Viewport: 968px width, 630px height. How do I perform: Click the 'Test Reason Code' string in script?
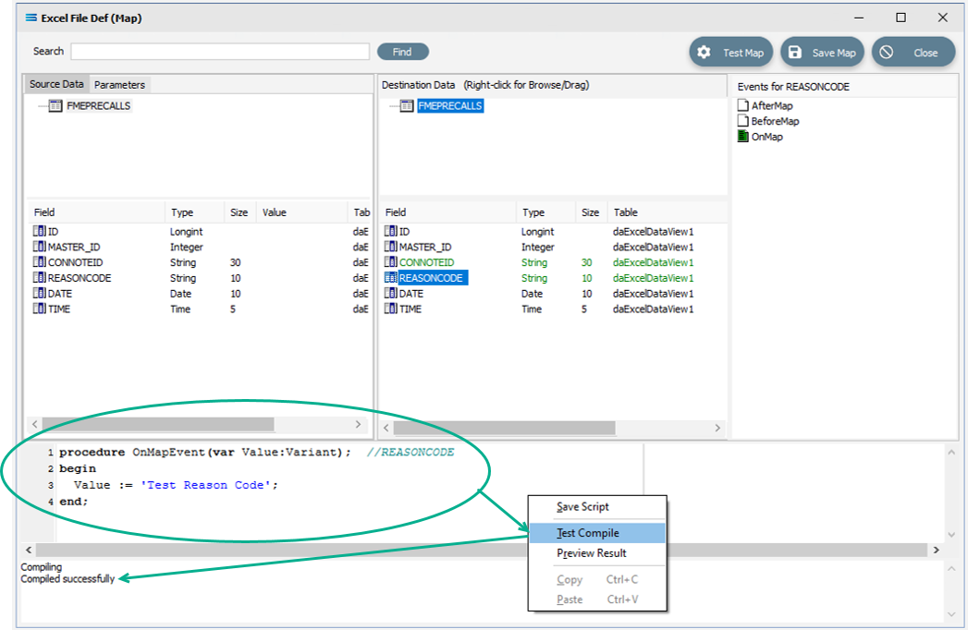tap(206, 485)
